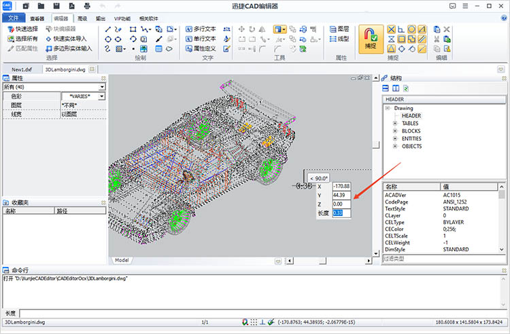Click the command line 长度 input box

pyautogui.click(x=263, y=313)
